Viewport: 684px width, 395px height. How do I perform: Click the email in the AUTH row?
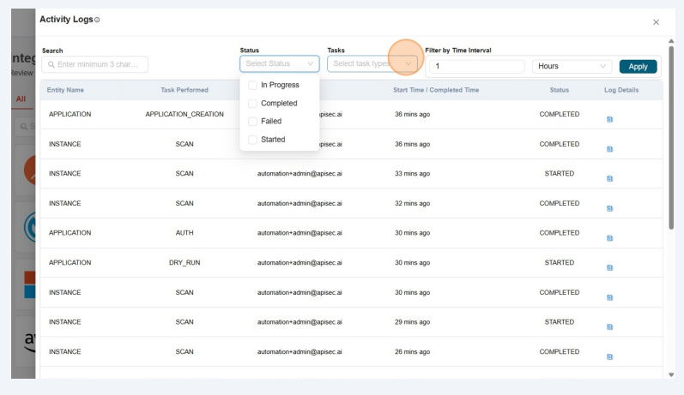(x=300, y=233)
